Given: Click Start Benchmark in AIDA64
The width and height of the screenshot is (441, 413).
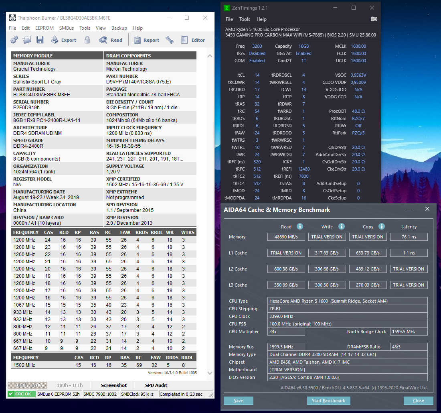Looking at the screenshot, I should (328, 400).
